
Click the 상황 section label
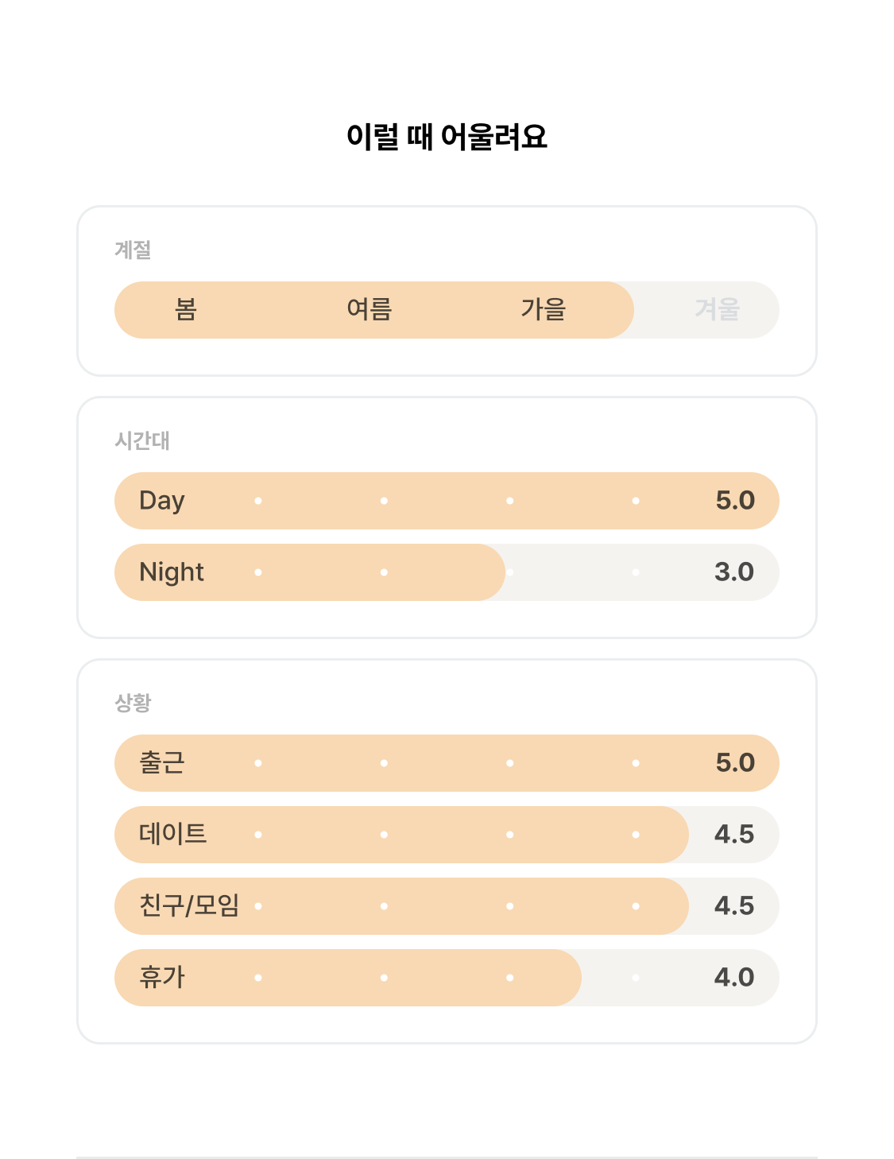133,704
